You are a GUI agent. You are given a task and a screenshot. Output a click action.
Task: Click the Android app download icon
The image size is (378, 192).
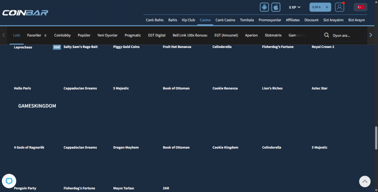point(264,7)
